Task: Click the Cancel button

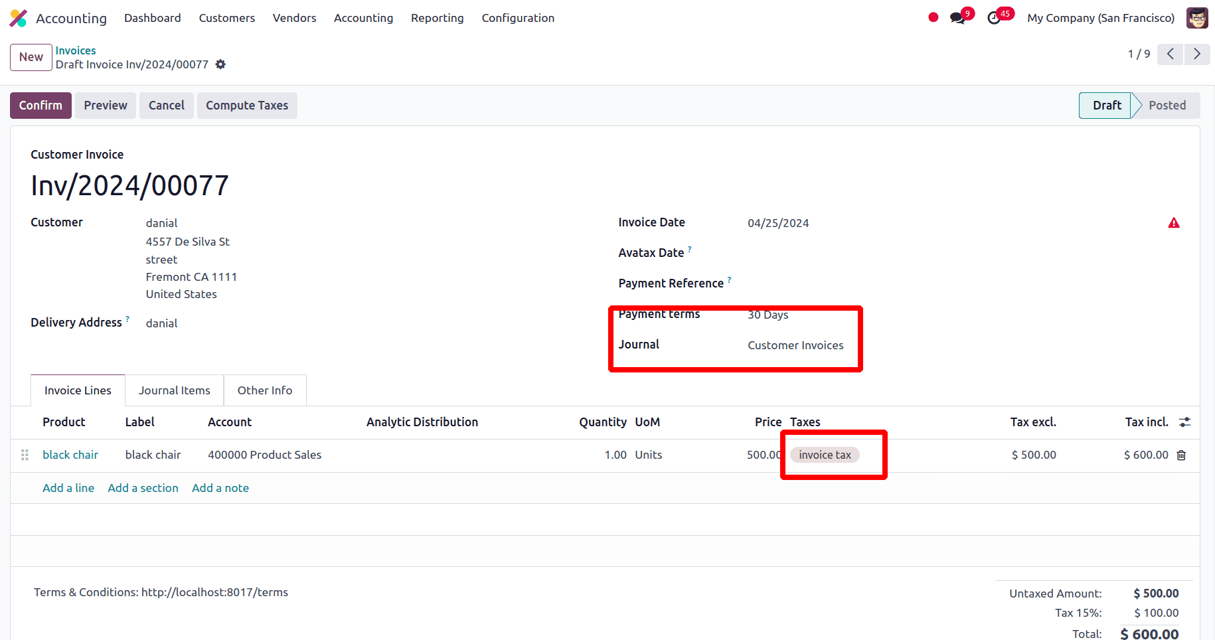Action: (x=167, y=106)
